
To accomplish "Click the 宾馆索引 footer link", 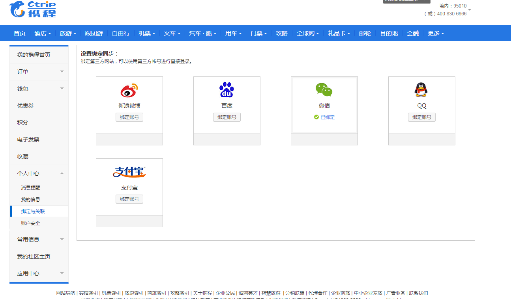I will (x=88, y=293).
